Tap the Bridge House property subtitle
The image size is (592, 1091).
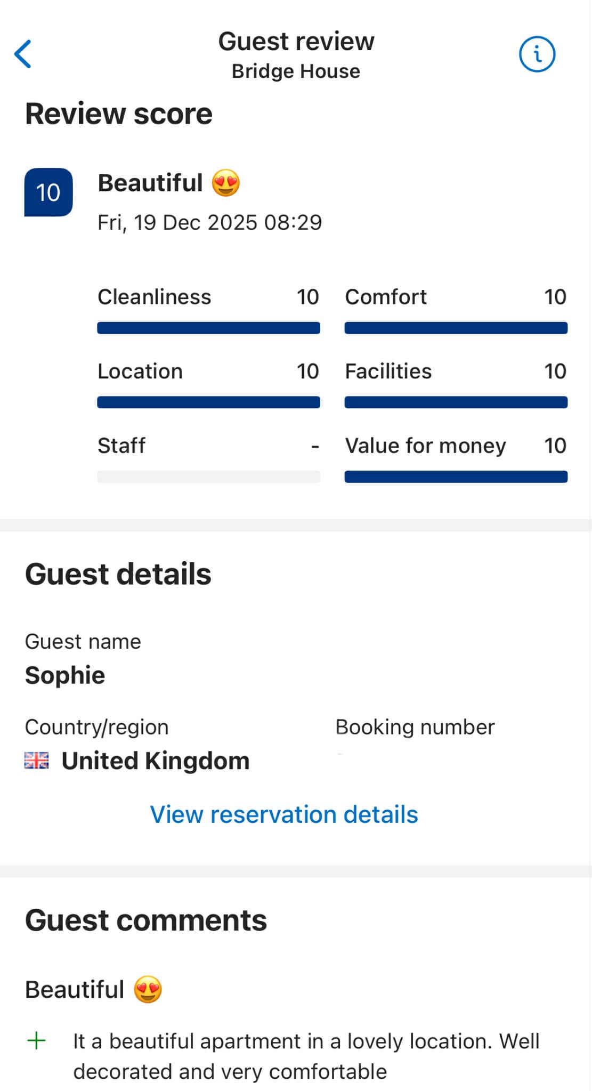click(x=296, y=71)
